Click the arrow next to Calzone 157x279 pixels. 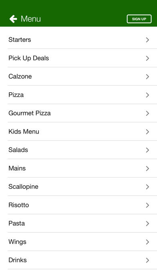point(147,77)
